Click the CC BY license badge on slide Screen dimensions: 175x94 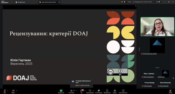[x=117, y=72]
